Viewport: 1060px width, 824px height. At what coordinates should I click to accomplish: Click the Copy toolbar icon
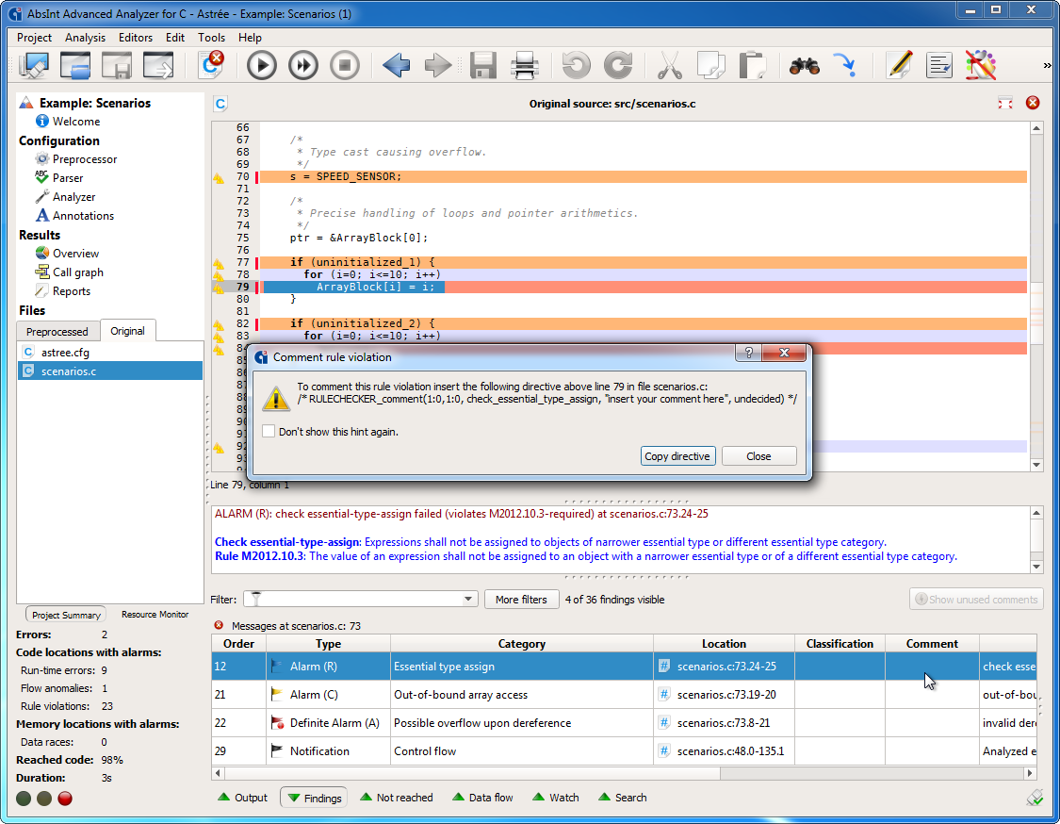point(711,66)
